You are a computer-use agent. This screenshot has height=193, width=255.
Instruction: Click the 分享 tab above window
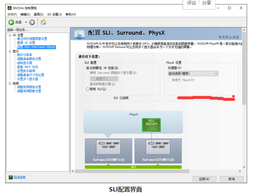pyautogui.click(x=207, y=3)
